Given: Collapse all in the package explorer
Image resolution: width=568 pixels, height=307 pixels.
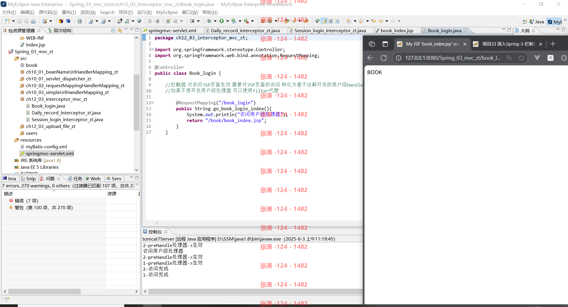Looking at the screenshot, I should coord(113,30).
